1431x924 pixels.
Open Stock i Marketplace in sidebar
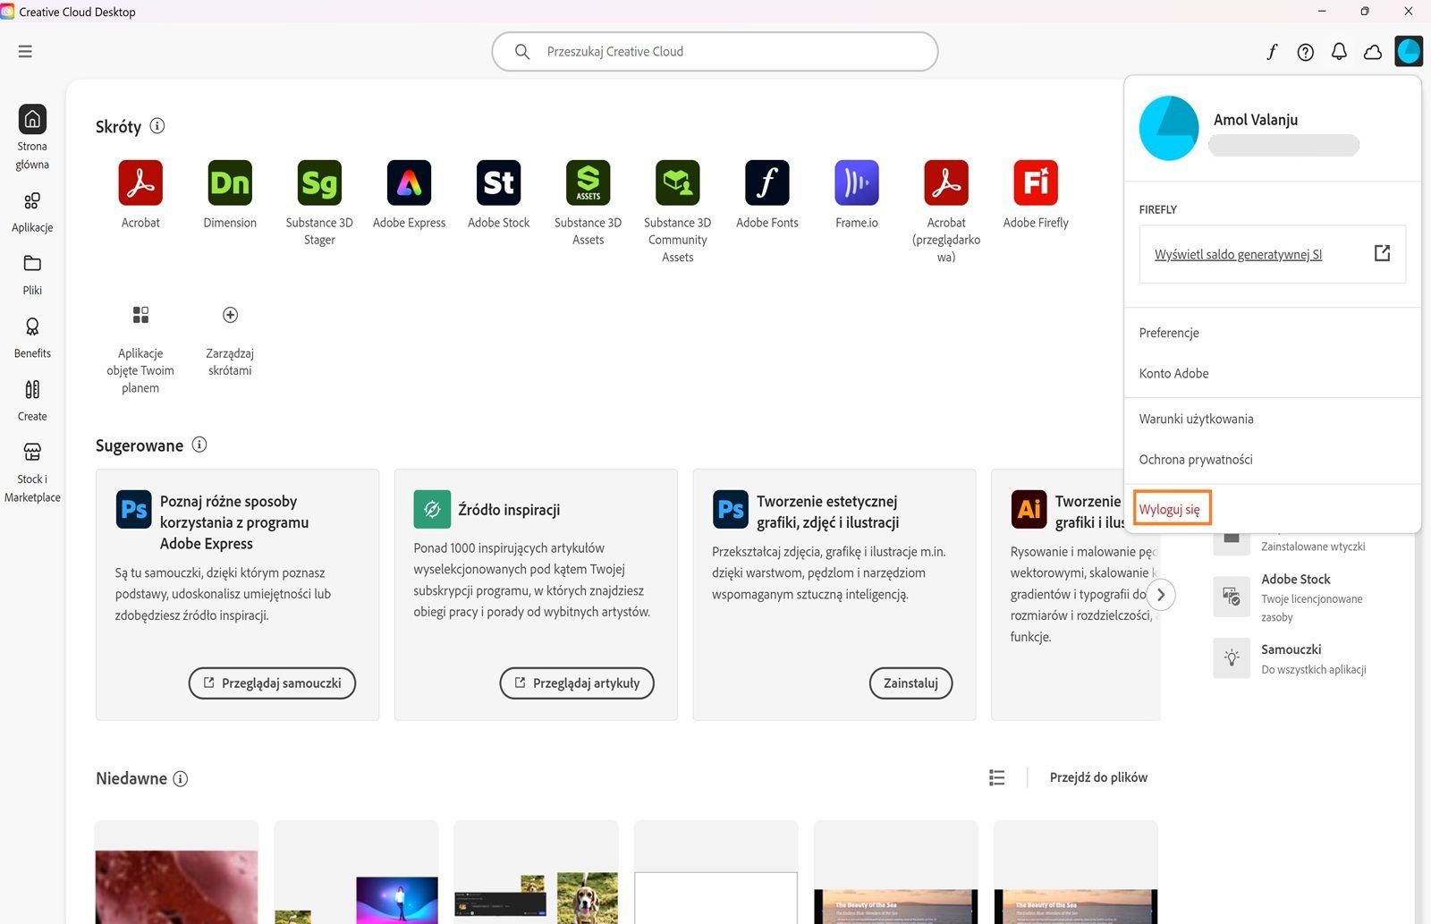point(32,473)
